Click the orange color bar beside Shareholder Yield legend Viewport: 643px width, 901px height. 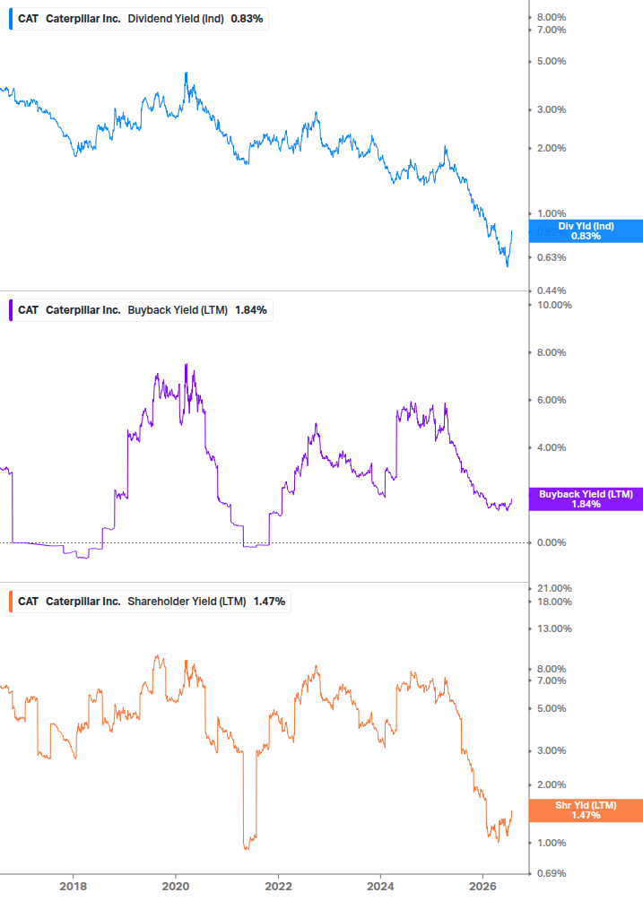[11, 601]
